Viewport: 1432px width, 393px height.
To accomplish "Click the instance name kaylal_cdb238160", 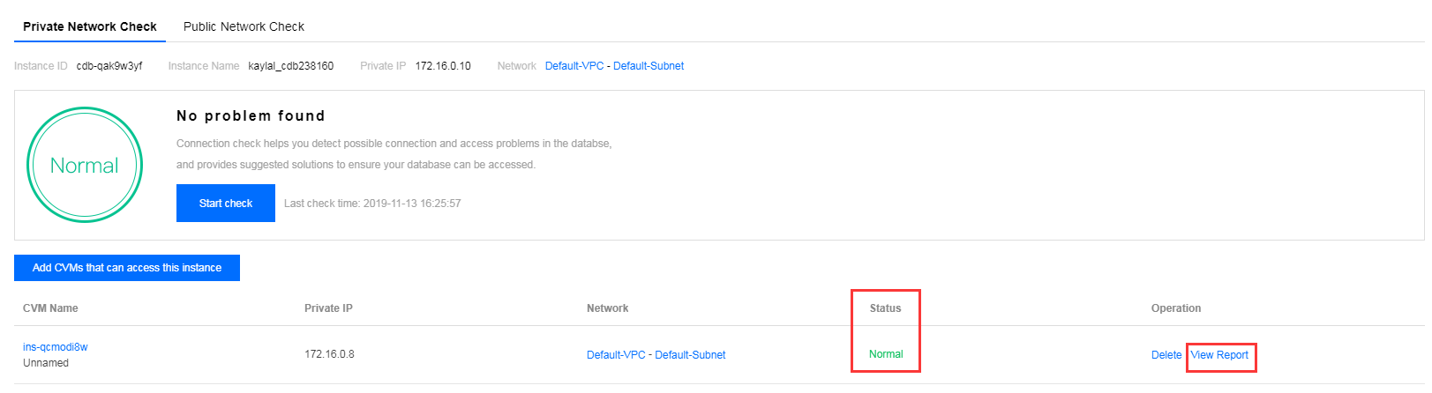I will (x=291, y=66).
